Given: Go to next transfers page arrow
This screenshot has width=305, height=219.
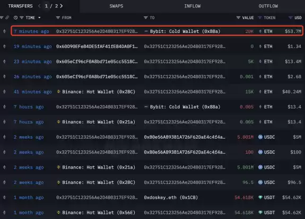Looking at the screenshot, I should [x=62, y=6].
